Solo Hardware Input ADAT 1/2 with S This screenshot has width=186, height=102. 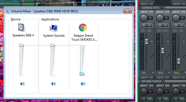[150, 25]
